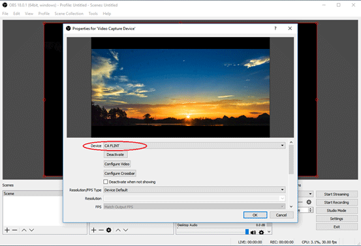Open the View menu
The width and height of the screenshot is (361, 246).
29,14
